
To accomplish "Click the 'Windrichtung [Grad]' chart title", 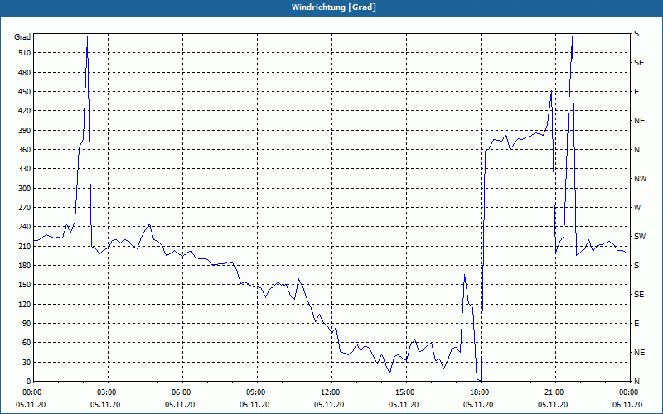I will click(x=334, y=7).
